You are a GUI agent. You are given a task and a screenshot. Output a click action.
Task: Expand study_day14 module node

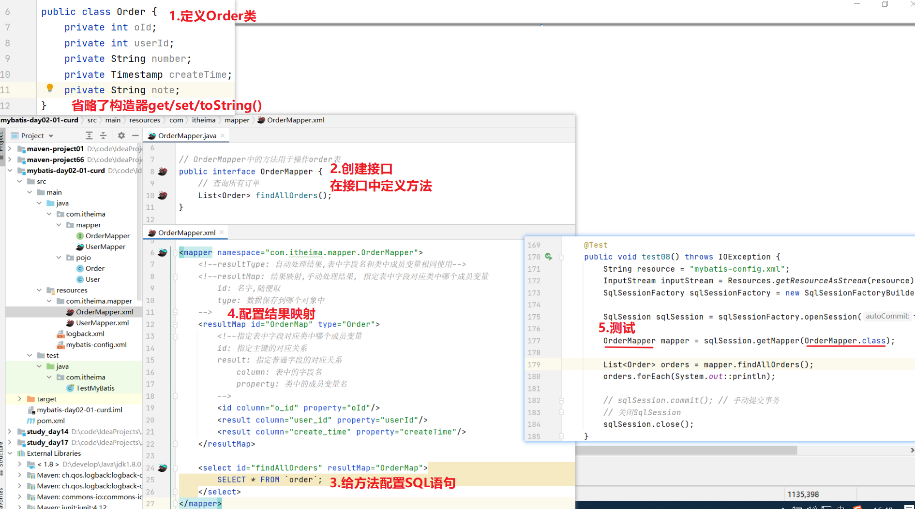coord(10,432)
